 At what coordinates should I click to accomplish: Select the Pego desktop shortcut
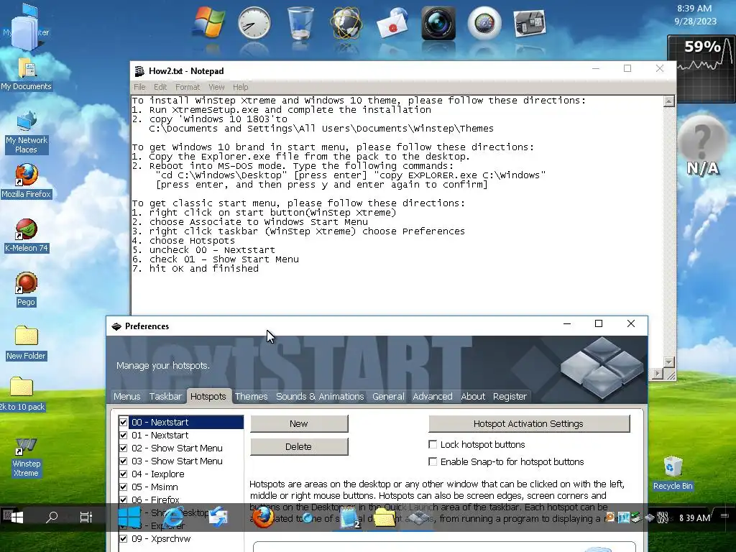click(x=27, y=290)
